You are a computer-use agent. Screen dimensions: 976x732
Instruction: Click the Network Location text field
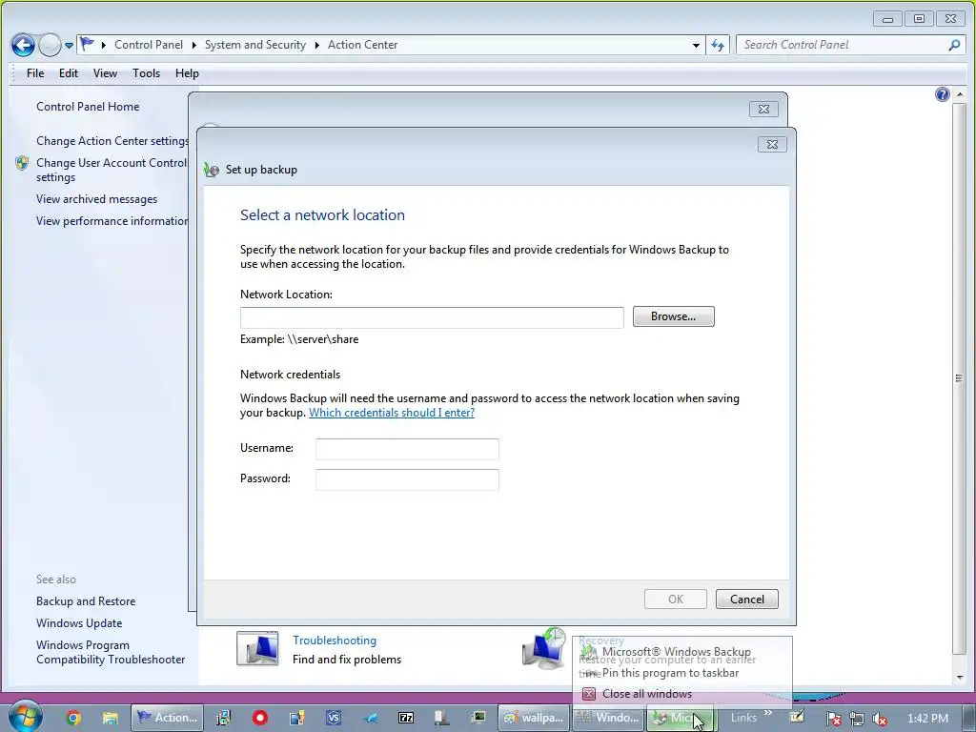point(432,317)
